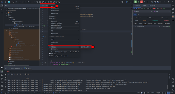Click the red Stop button in top toolbar

tap(142, 2)
